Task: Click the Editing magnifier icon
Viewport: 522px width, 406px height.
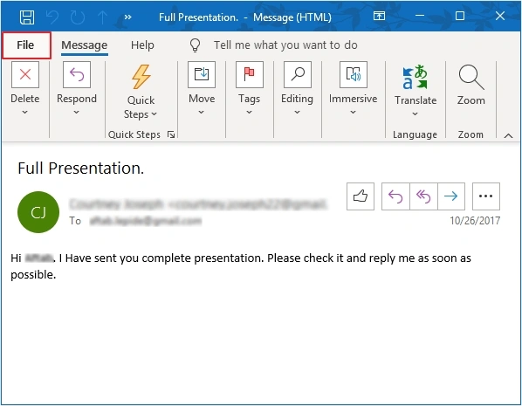Action: pos(298,74)
